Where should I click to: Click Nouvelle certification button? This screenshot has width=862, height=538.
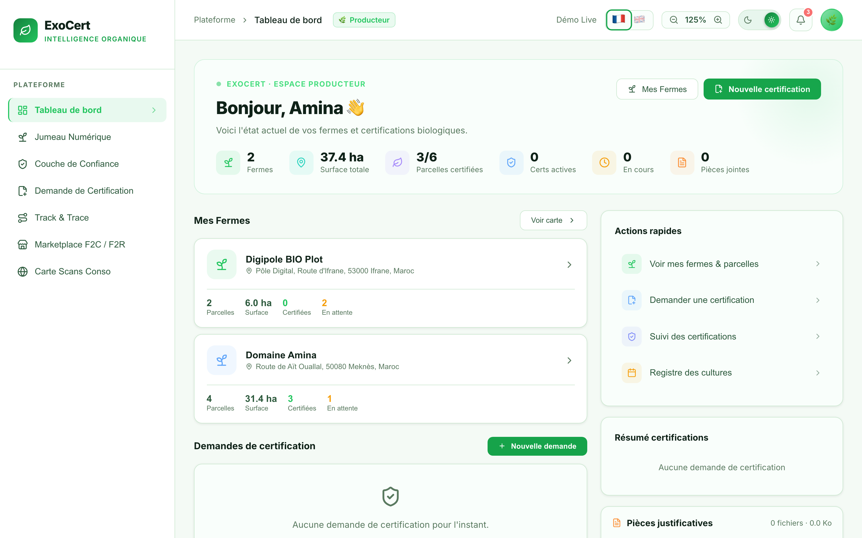[x=762, y=89]
